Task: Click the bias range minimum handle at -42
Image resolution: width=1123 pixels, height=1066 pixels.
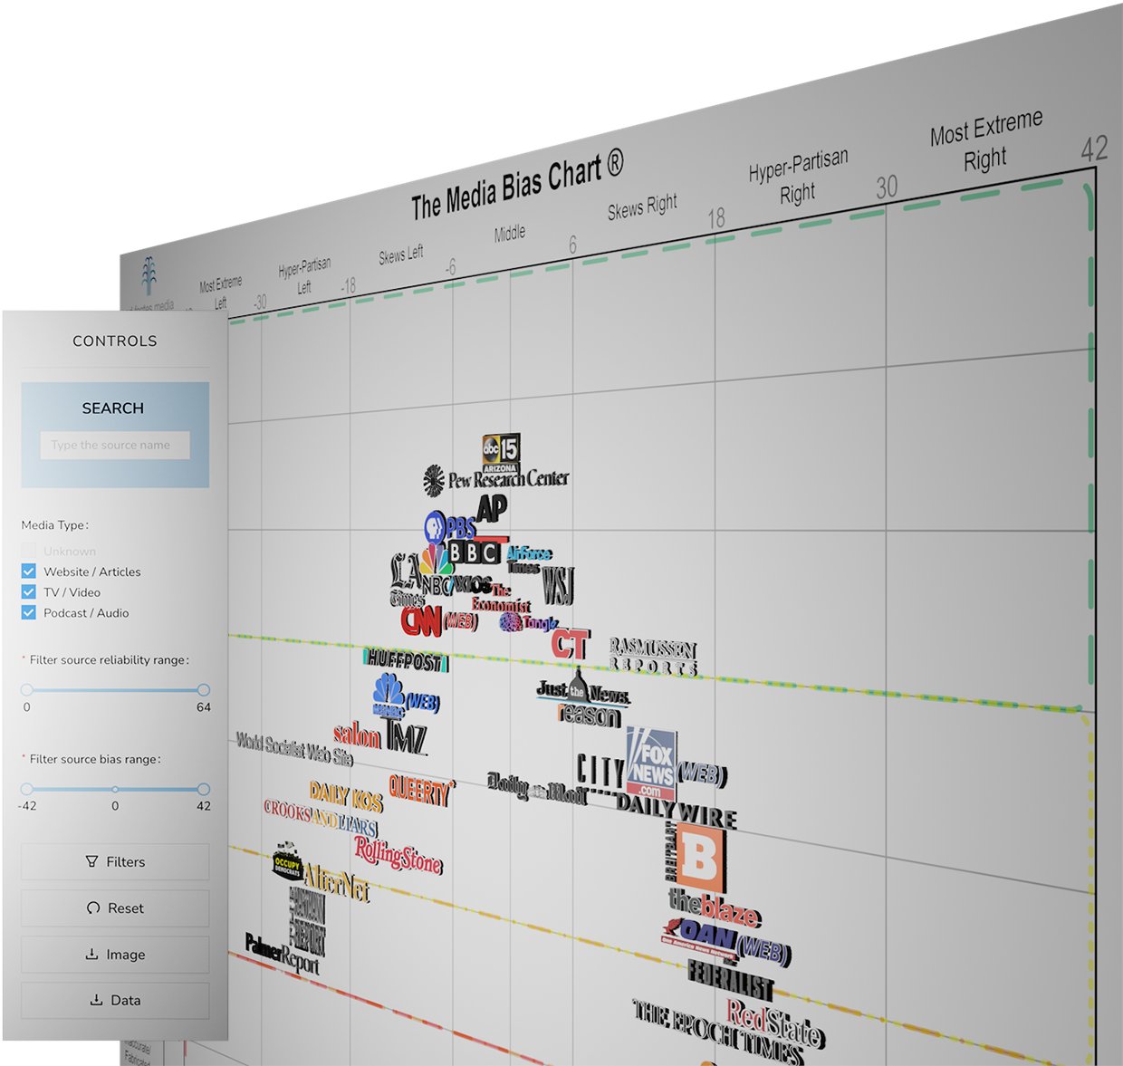Action: (x=27, y=789)
